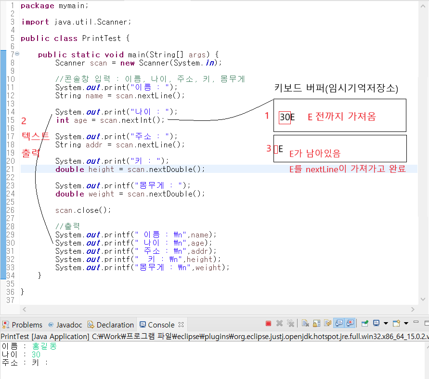Click the editor vertical scrollbar up arrow
The height and width of the screenshot is (379, 429).
point(423,6)
